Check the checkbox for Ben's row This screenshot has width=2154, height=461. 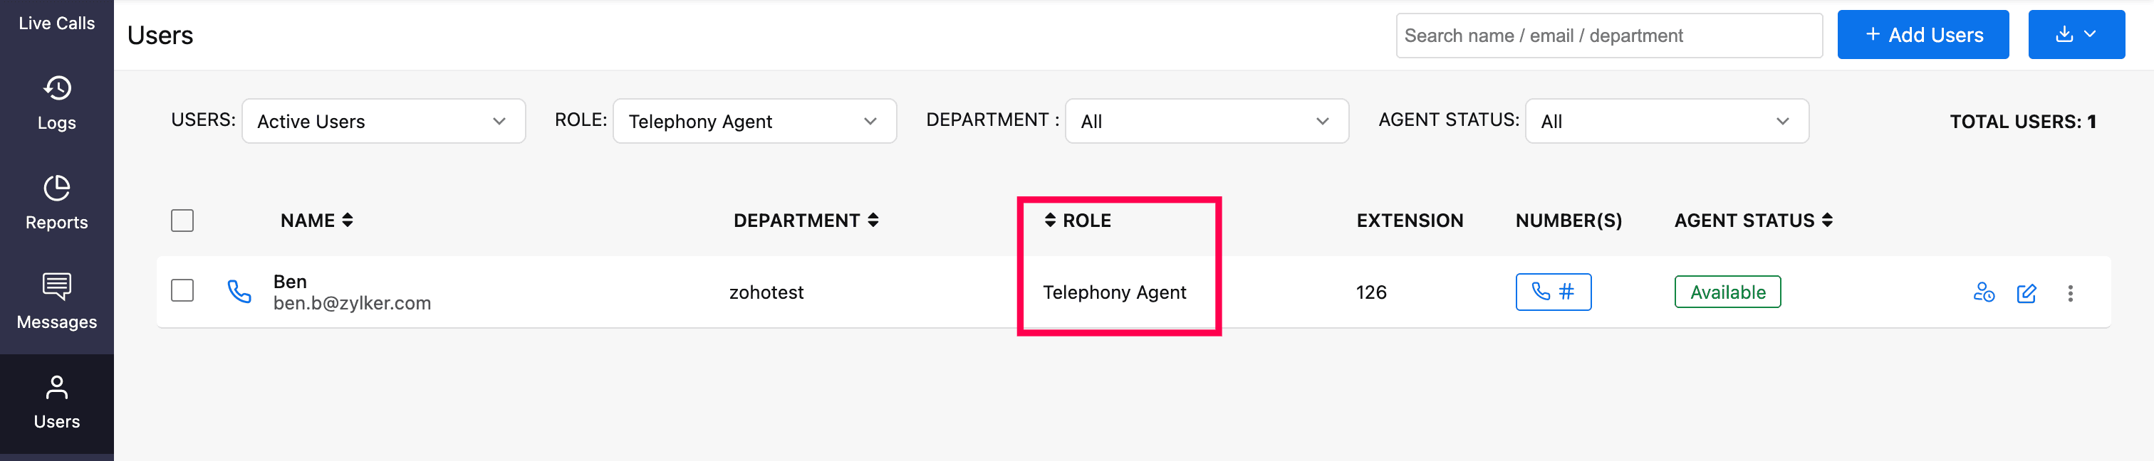click(182, 291)
